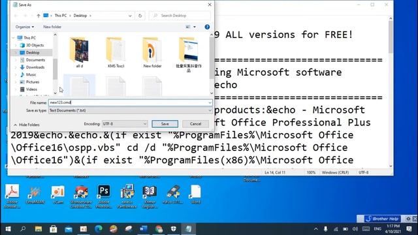
Task: Open the Mail app from the taskbar
Action: [x=69, y=229]
